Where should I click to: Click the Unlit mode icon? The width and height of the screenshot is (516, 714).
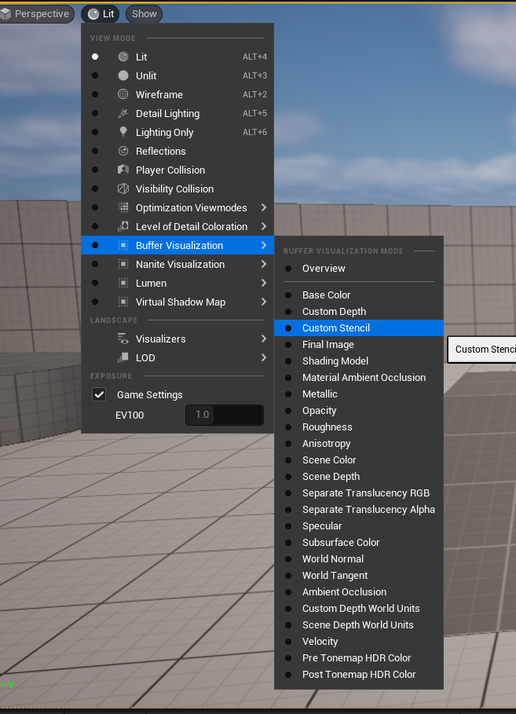[123, 75]
